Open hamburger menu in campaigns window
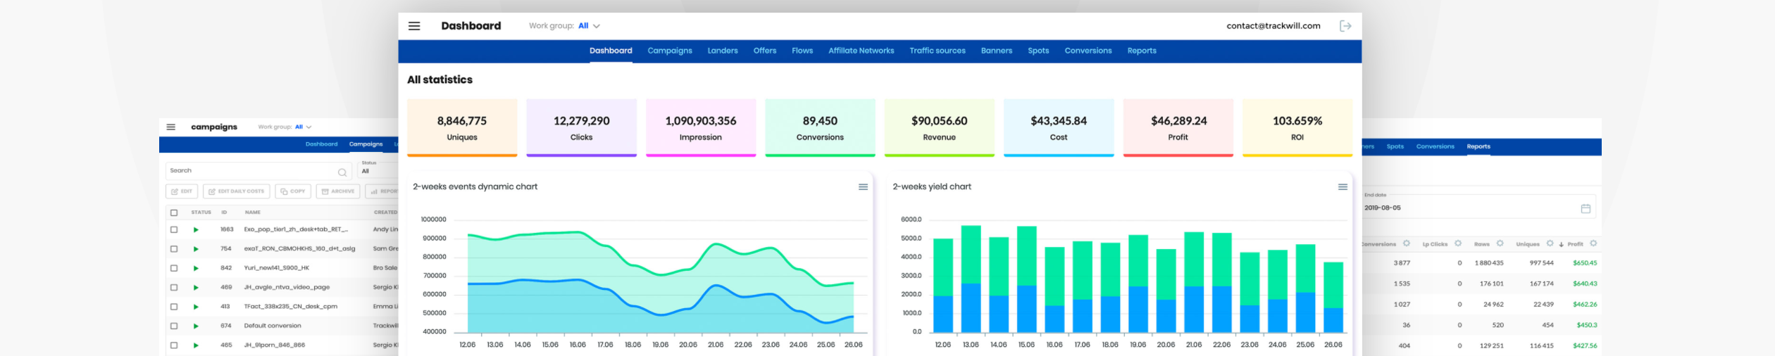The height and width of the screenshot is (356, 1775). tap(170, 127)
